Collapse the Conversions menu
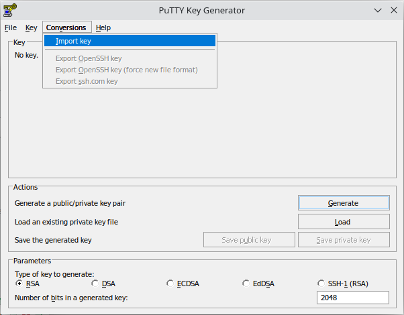 coord(67,27)
